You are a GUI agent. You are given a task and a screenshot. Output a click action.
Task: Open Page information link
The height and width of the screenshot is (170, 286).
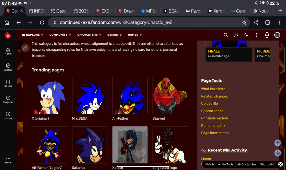point(215,133)
